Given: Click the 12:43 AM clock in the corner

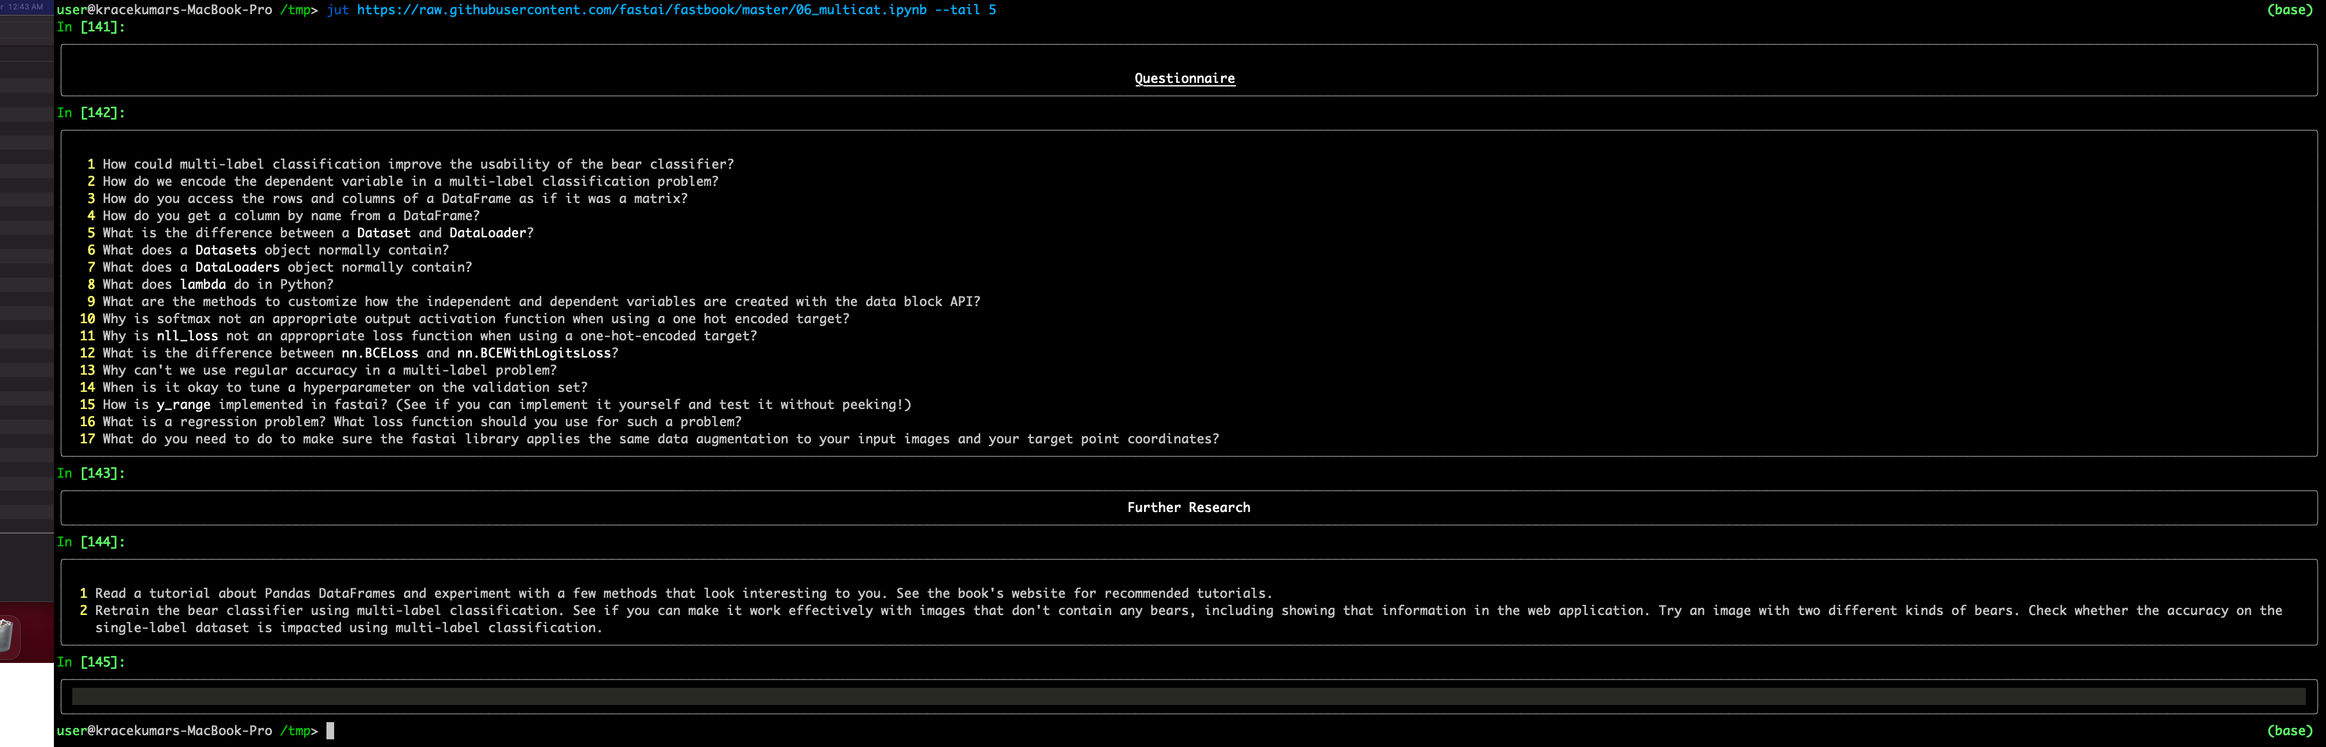Looking at the screenshot, I should [25, 7].
